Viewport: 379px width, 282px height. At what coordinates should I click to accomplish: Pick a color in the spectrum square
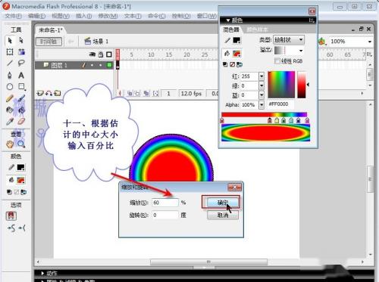[281, 85]
